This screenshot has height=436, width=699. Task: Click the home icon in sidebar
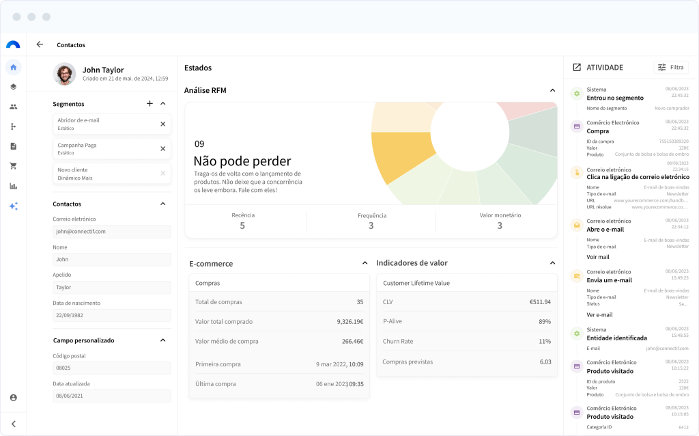(13, 67)
